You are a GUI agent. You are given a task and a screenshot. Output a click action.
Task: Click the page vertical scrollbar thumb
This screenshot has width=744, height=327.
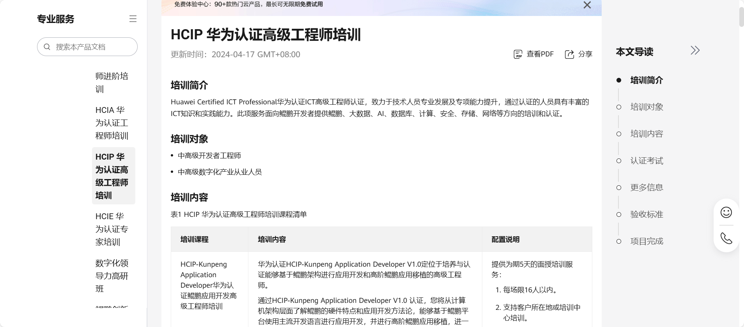pos(741,17)
